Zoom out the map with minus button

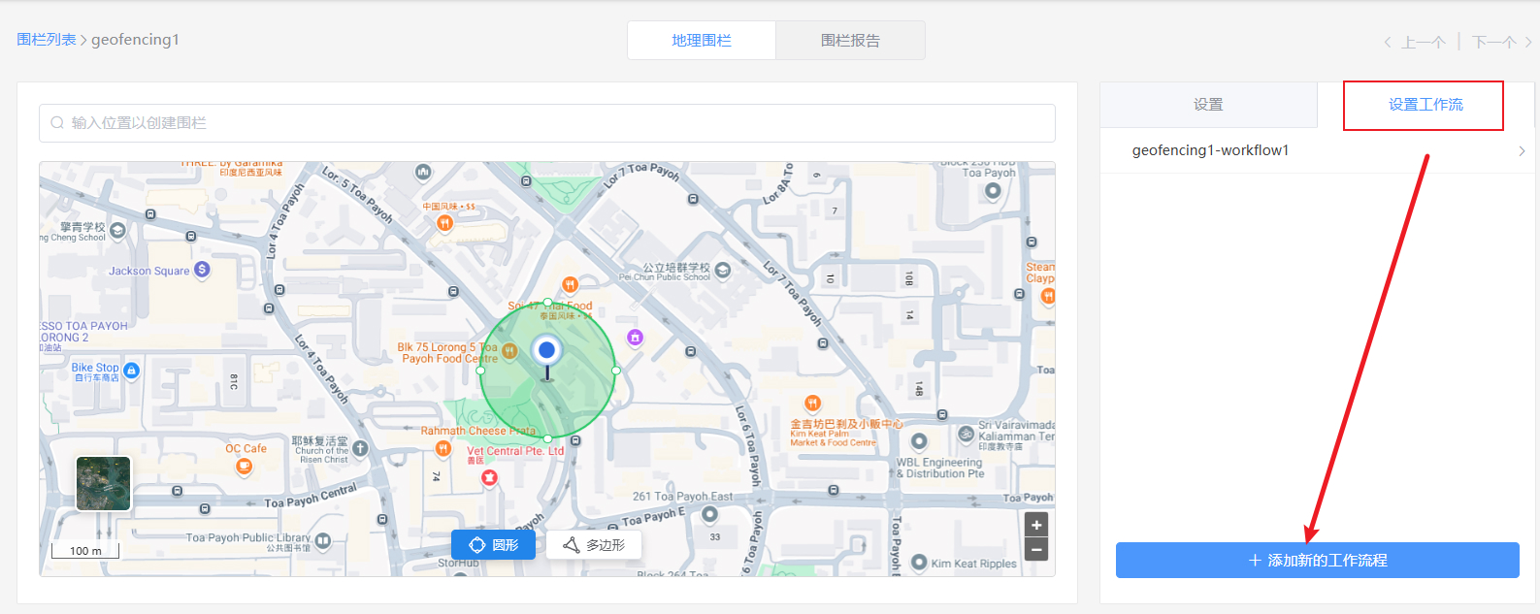(x=1036, y=550)
